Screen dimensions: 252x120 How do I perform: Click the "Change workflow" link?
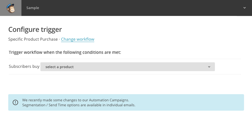click(x=77, y=39)
